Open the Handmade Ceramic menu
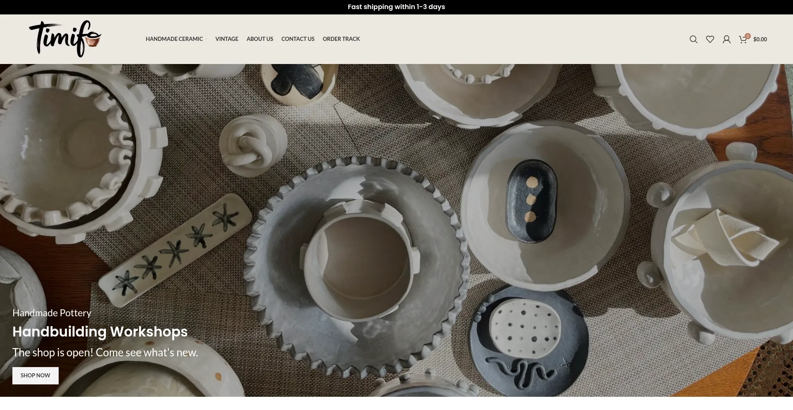 pos(174,39)
